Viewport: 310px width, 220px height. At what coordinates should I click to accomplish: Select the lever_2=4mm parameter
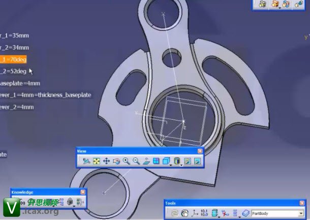coord(17,107)
